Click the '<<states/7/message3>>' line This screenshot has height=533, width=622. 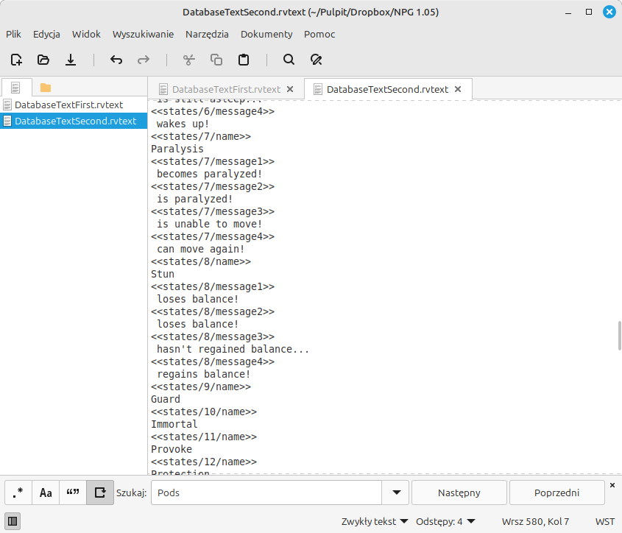213,211
